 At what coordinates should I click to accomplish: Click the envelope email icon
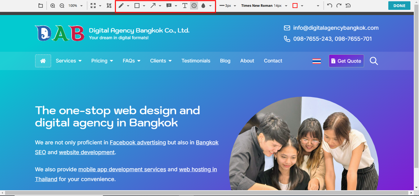287,28
